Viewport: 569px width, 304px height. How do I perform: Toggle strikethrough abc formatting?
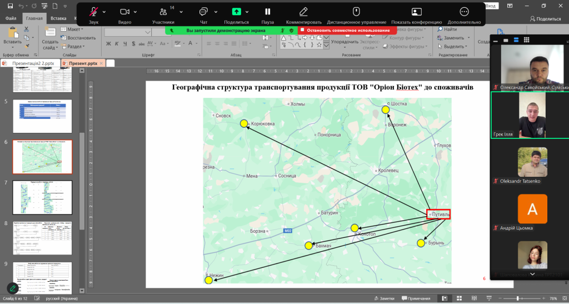(142, 43)
